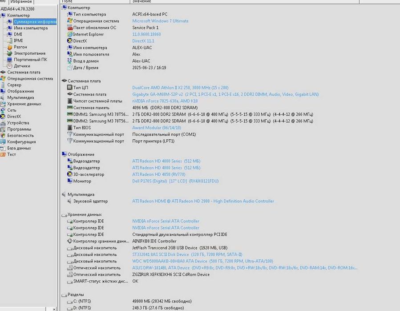
Task: Select the AINIFKB8 IDE Controller value
Action: [154, 241]
